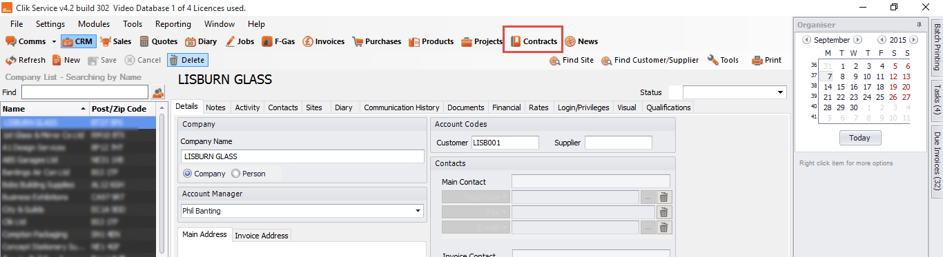Open the Products module
The width and height of the screenshot is (943, 257).
click(x=431, y=41)
